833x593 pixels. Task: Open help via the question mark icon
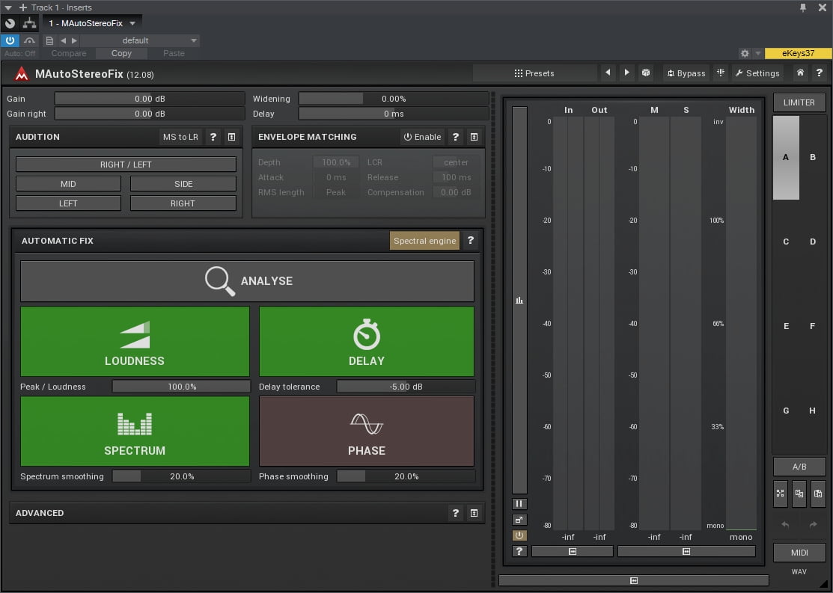pos(820,73)
